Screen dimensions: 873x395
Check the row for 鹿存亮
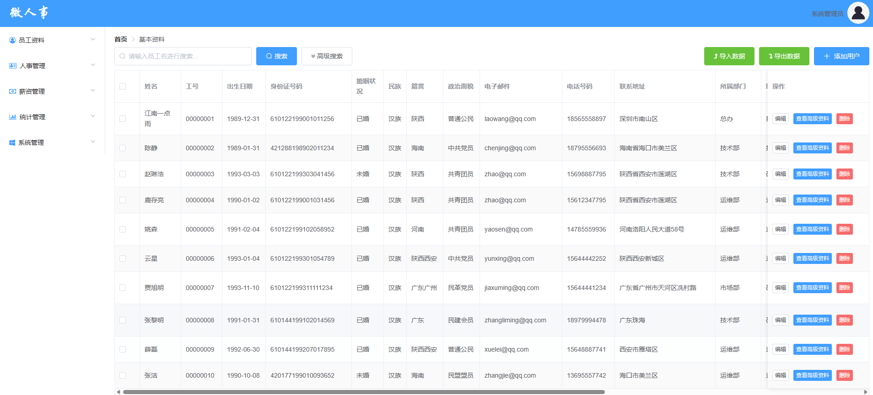pyautogui.click(x=123, y=200)
